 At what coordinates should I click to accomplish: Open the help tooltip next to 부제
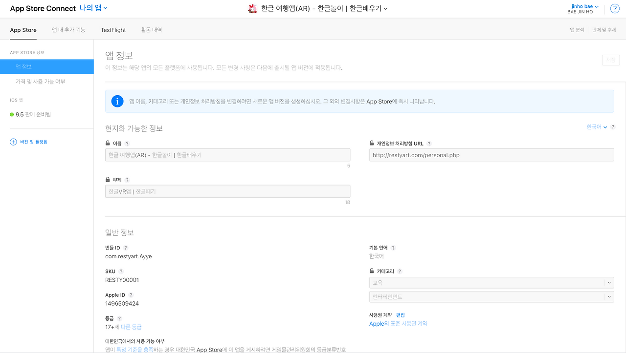(x=127, y=180)
